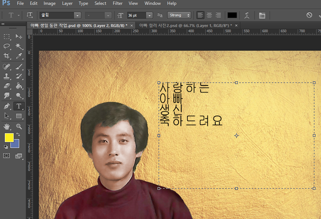This screenshot has height=219, width=321.
Task: Select the Pen tool
Action: pyautogui.click(x=7, y=106)
